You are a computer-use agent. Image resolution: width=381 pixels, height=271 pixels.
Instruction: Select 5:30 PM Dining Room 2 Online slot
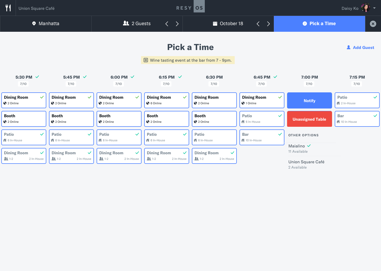24,100
